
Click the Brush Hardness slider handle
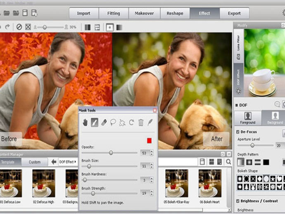coord(85,180)
